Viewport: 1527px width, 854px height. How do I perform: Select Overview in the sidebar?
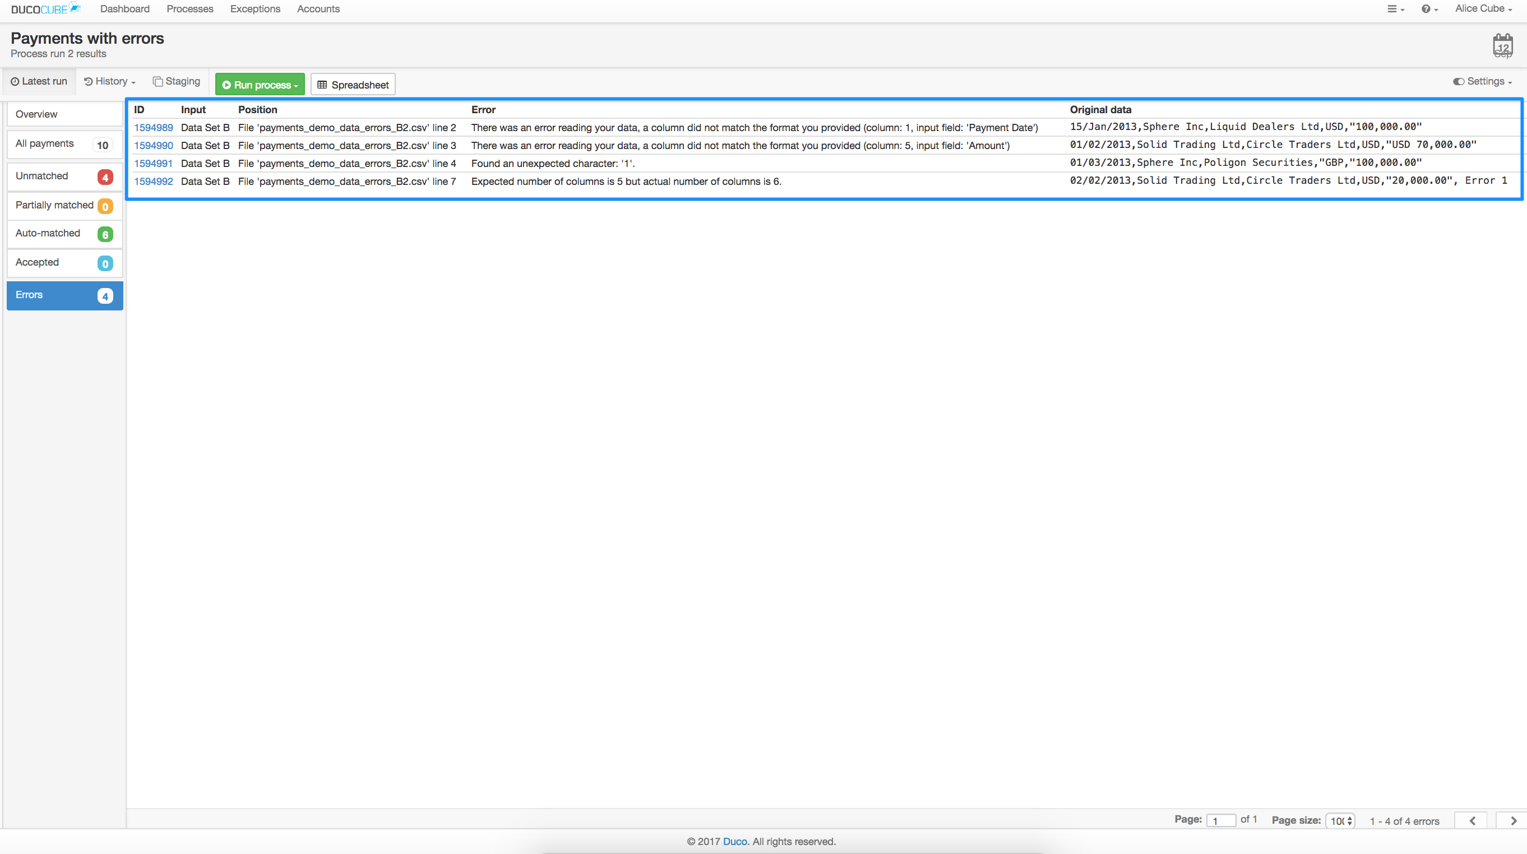[x=64, y=114]
